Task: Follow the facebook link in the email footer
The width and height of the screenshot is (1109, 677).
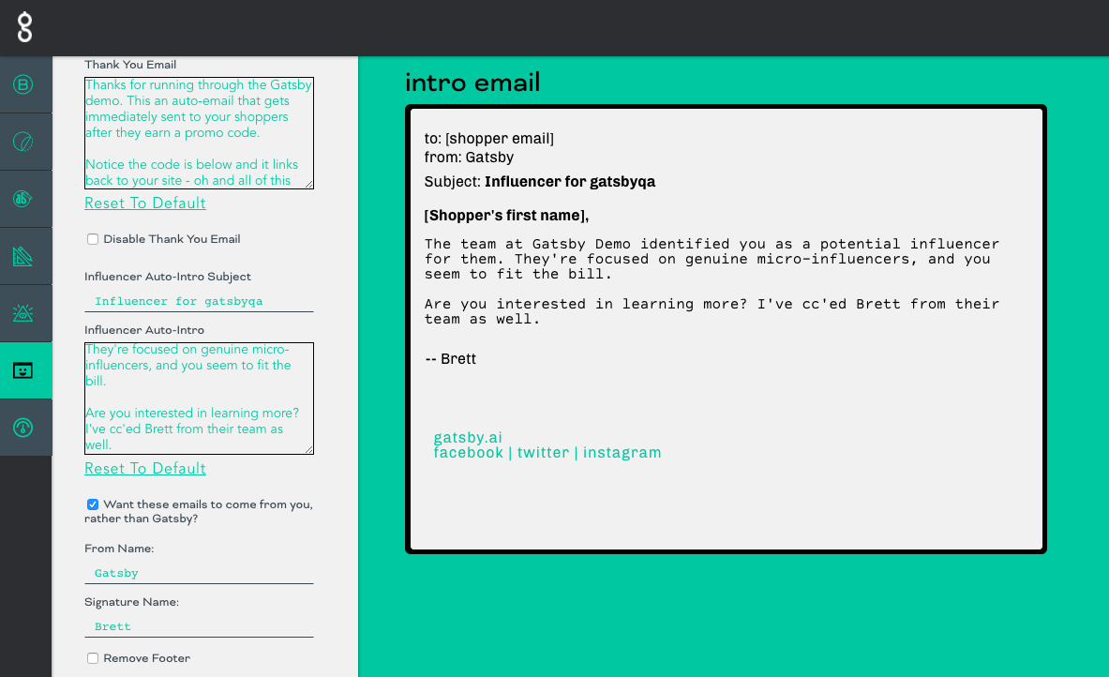Action: (x=468, y=453)
